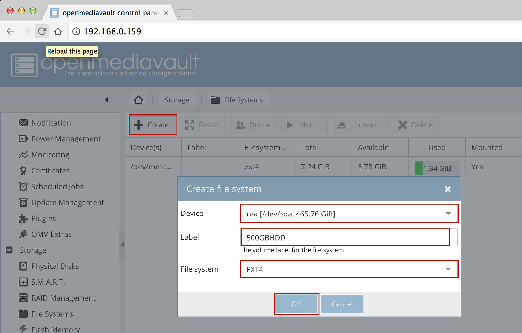Click the Create file system button
The image size is (522, 333).
[153, 125]
